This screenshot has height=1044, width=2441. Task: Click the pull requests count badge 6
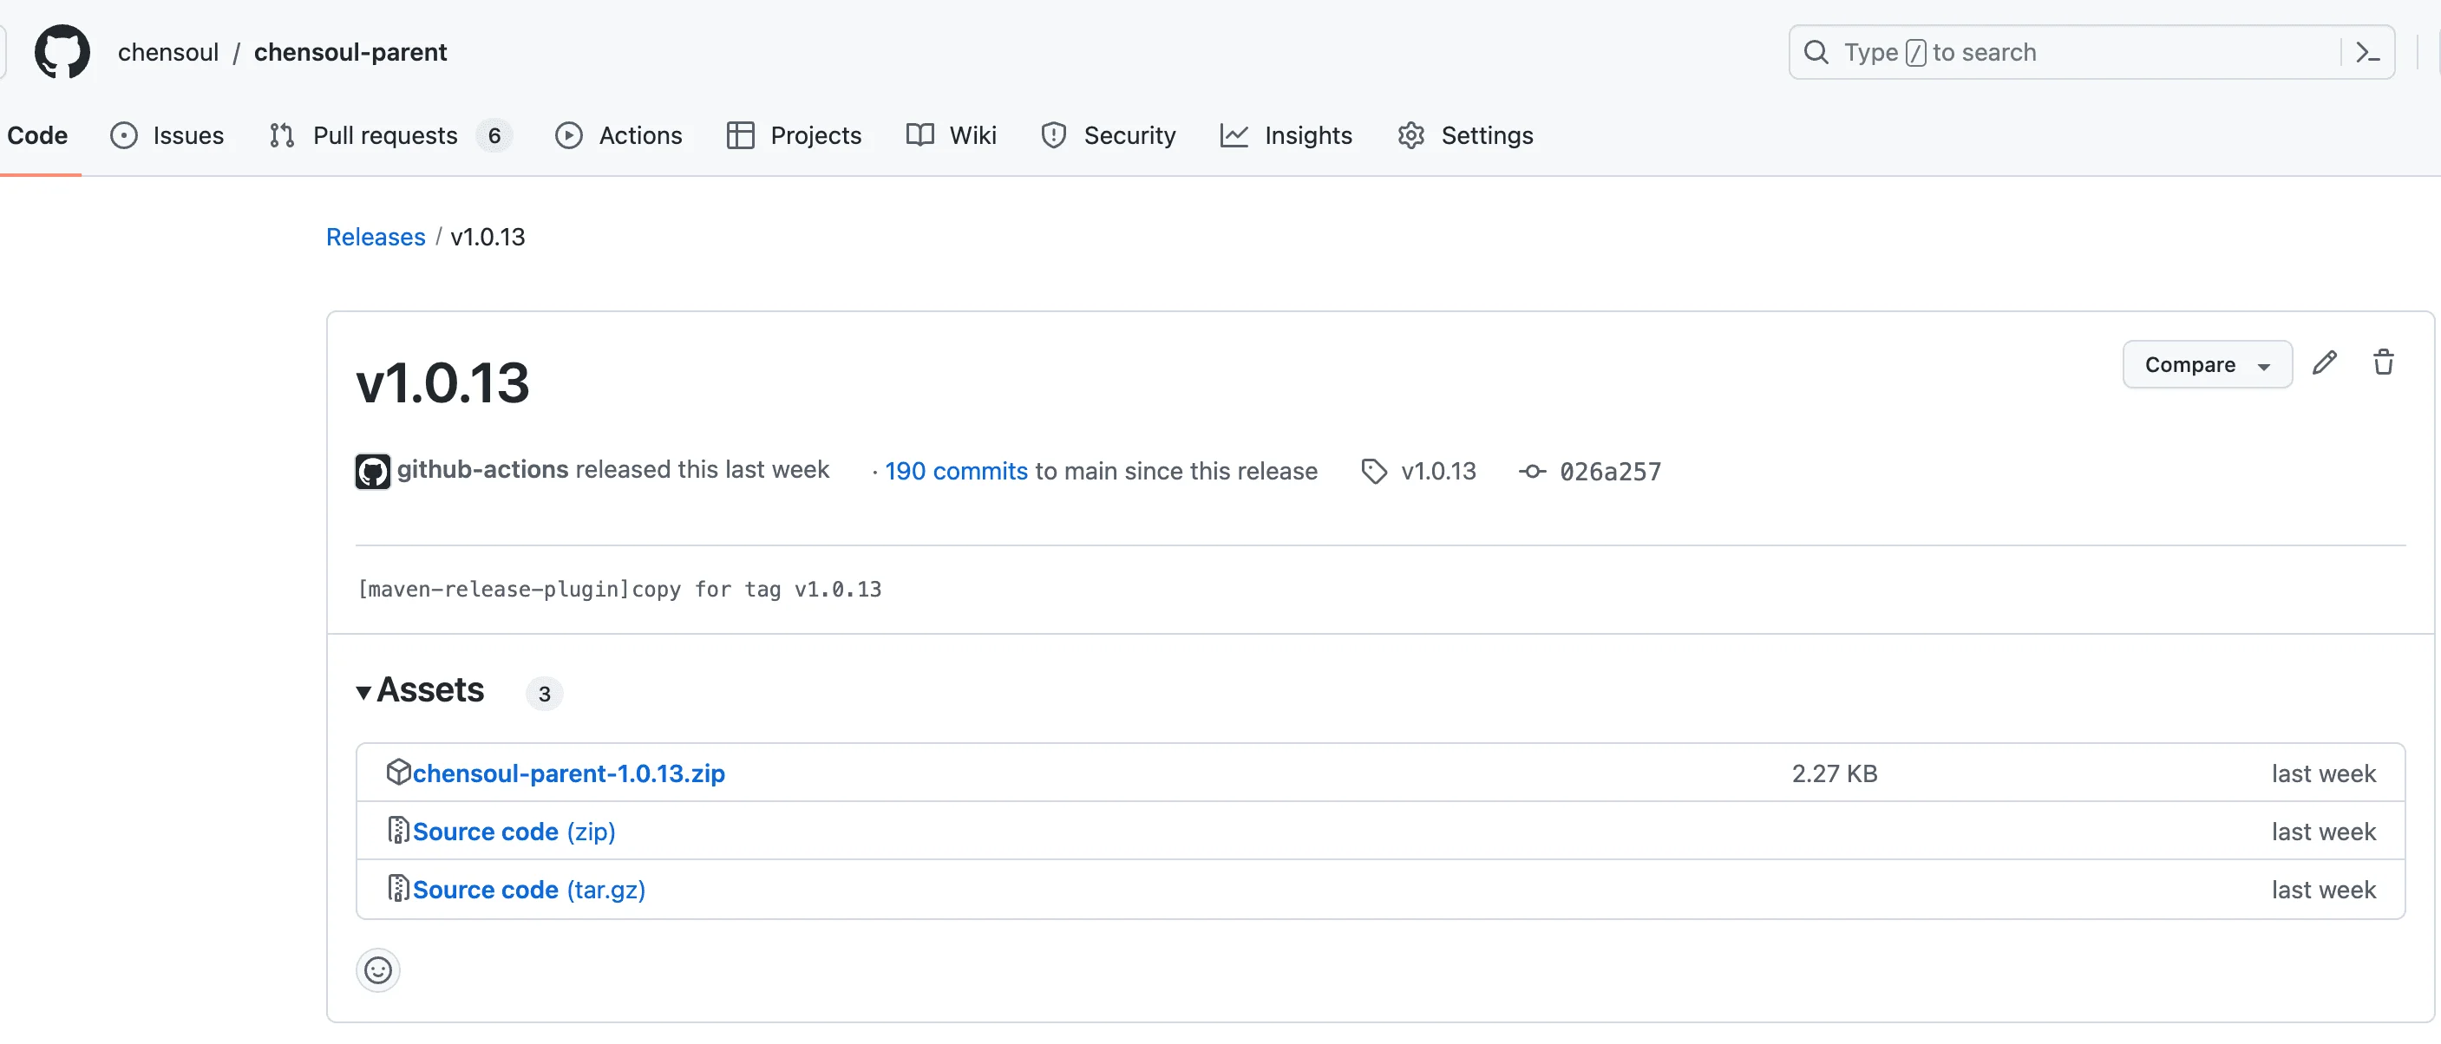(x=494, y=135)
